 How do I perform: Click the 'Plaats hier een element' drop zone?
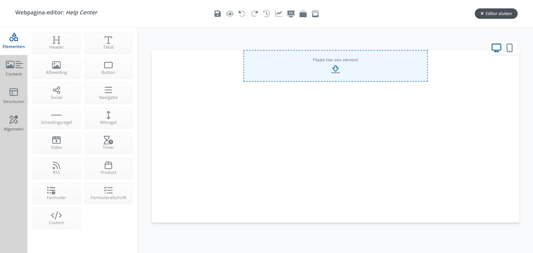[335, 66]
